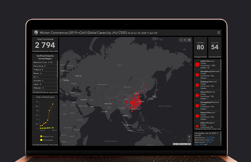Open the JHU CSSE link
Screen dimensions: 251x162
click(x=210, y=137)
